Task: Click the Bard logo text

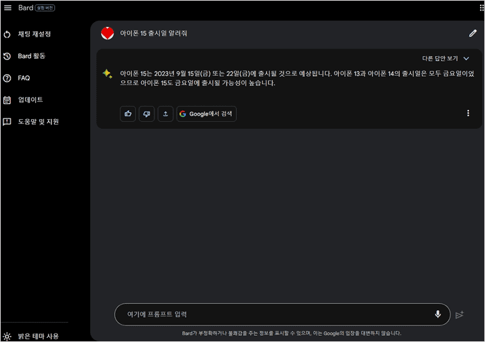Action: tap(26, 8)
